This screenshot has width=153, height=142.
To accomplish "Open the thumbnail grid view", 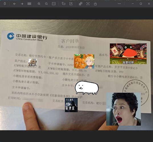I will [x=29, y=4].
